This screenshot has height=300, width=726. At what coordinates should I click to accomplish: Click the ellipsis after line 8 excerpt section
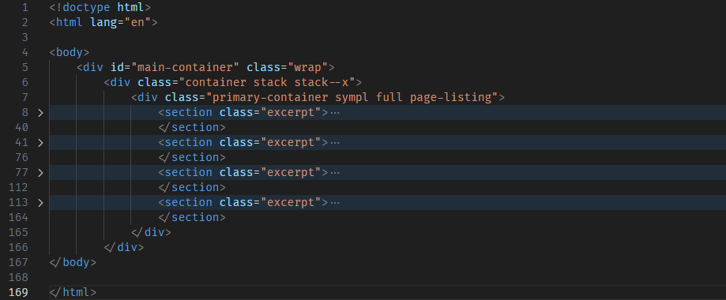[335, 112]
